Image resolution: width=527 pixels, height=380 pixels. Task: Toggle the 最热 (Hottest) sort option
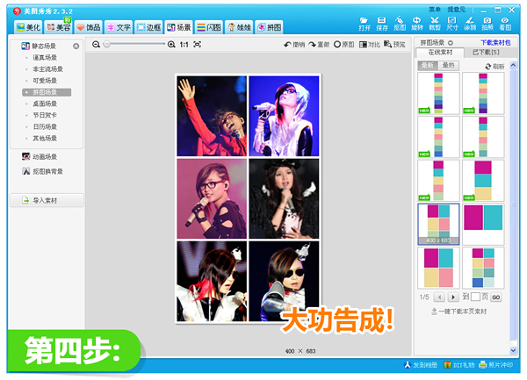coord(449,66)
